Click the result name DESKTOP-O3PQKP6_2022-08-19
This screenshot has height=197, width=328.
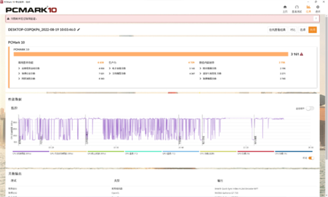click(x=42, y=29)
